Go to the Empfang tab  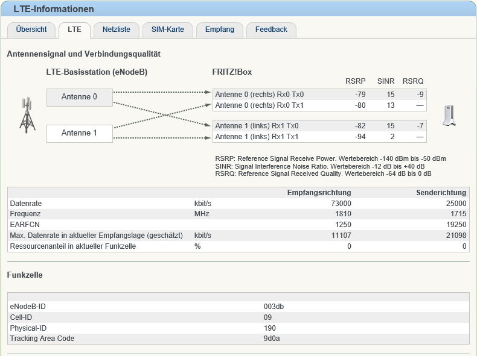point(220,30)
